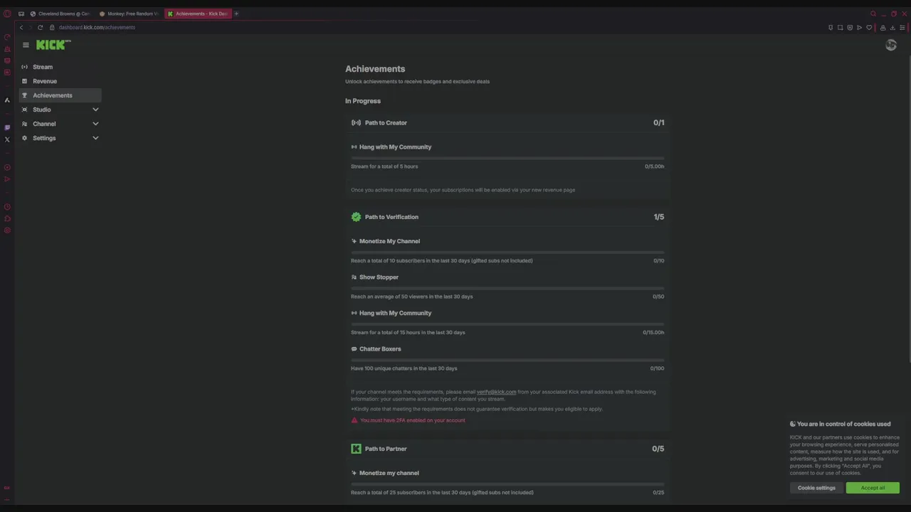Image resolution: width=911 pixels, height=512 pixels.
Task: Open Twitch from the browser sidebar
Action: (7, 128)
